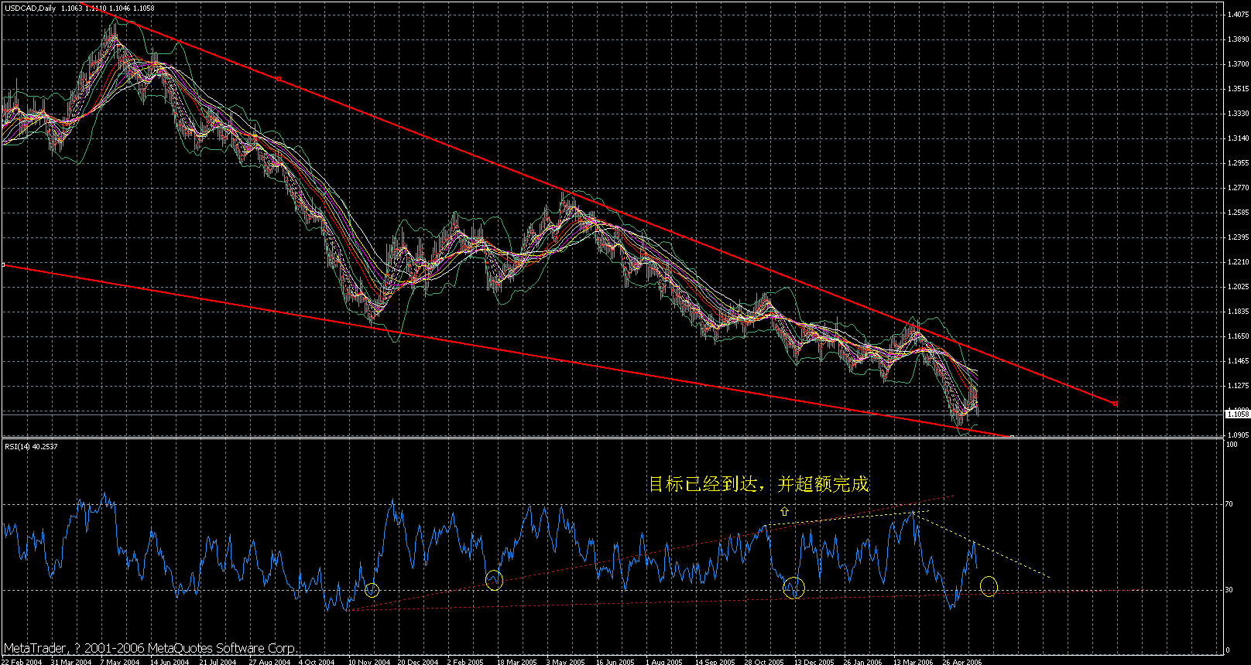
Task: Click date label 13 Mar 2006
Action: [913, 661]
